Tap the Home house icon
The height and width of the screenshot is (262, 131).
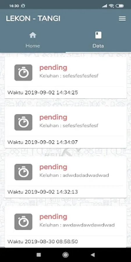tap(33, 35)
